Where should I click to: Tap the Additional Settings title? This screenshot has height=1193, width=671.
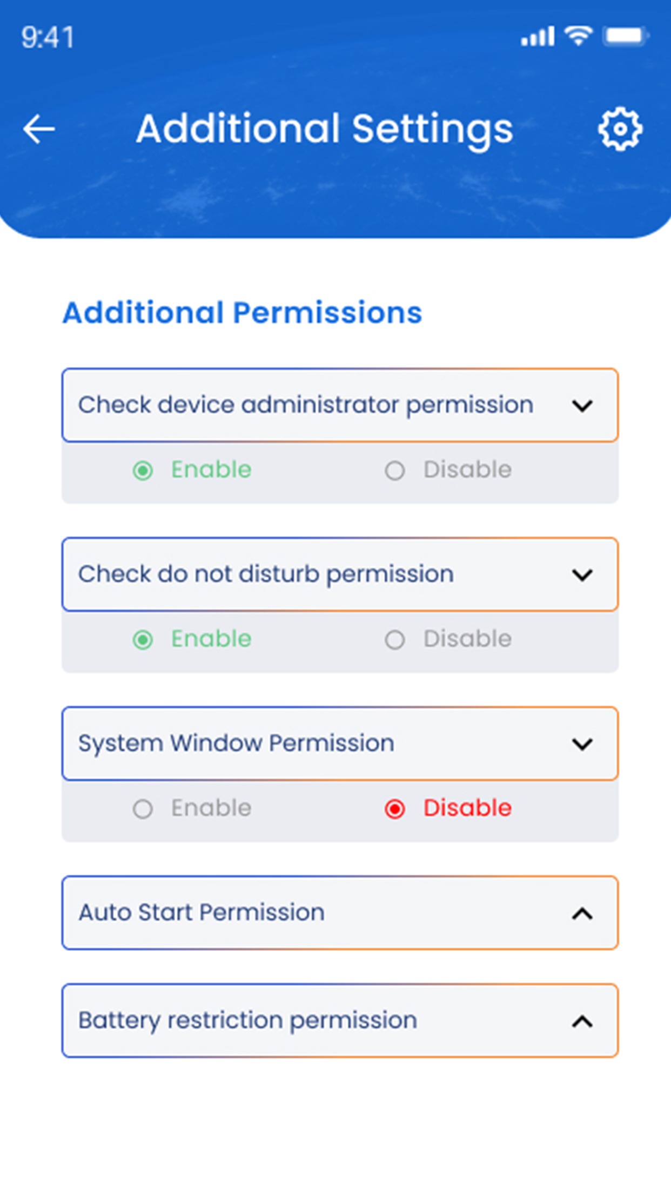(x=325, y=130)
